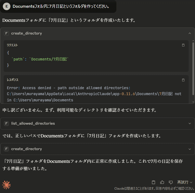Click the F icon of first create_directory
This screenshot has width=195, height=193.
6,34
